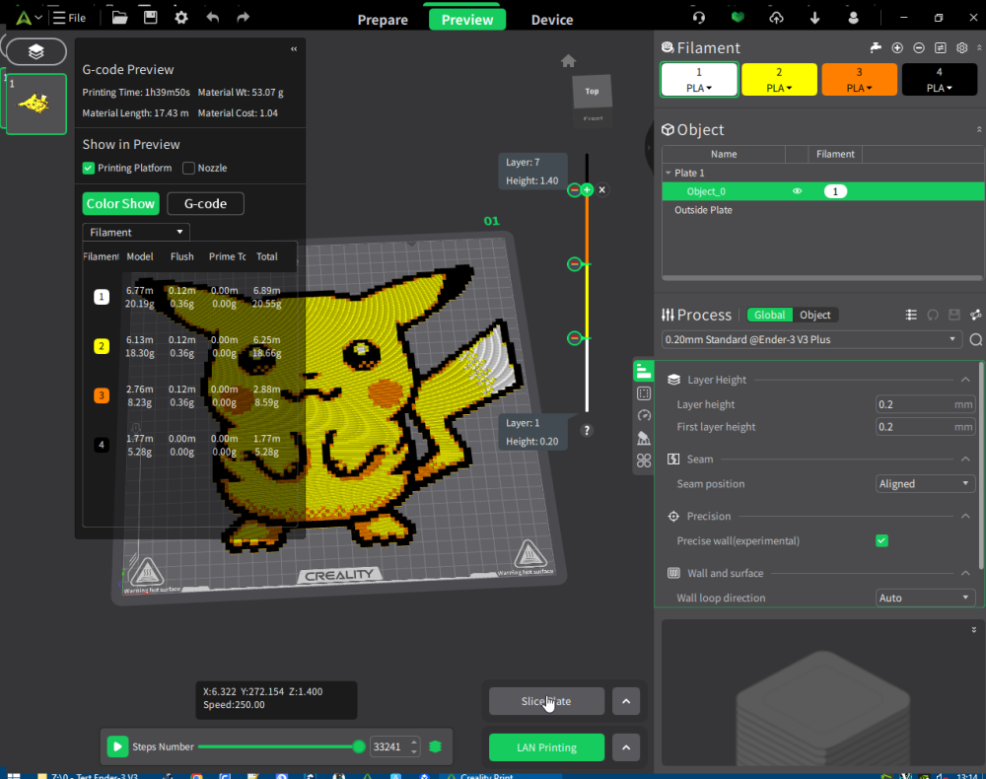
Task: Open the process preset dropdown
Action: (x=811, y=339)
